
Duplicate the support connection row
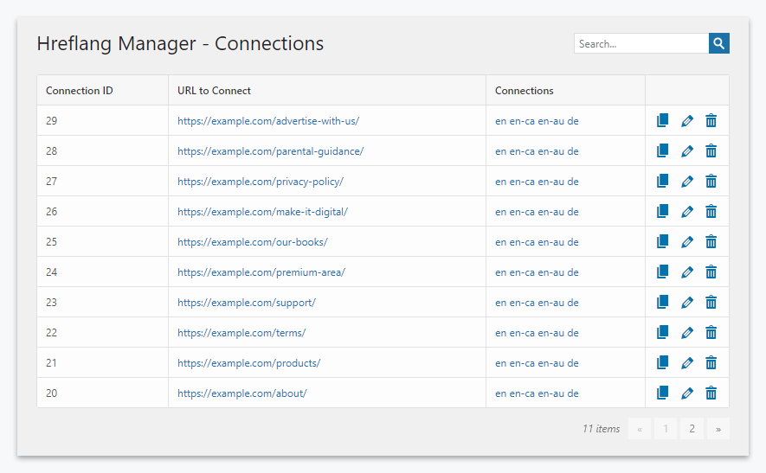click(663, 303)
